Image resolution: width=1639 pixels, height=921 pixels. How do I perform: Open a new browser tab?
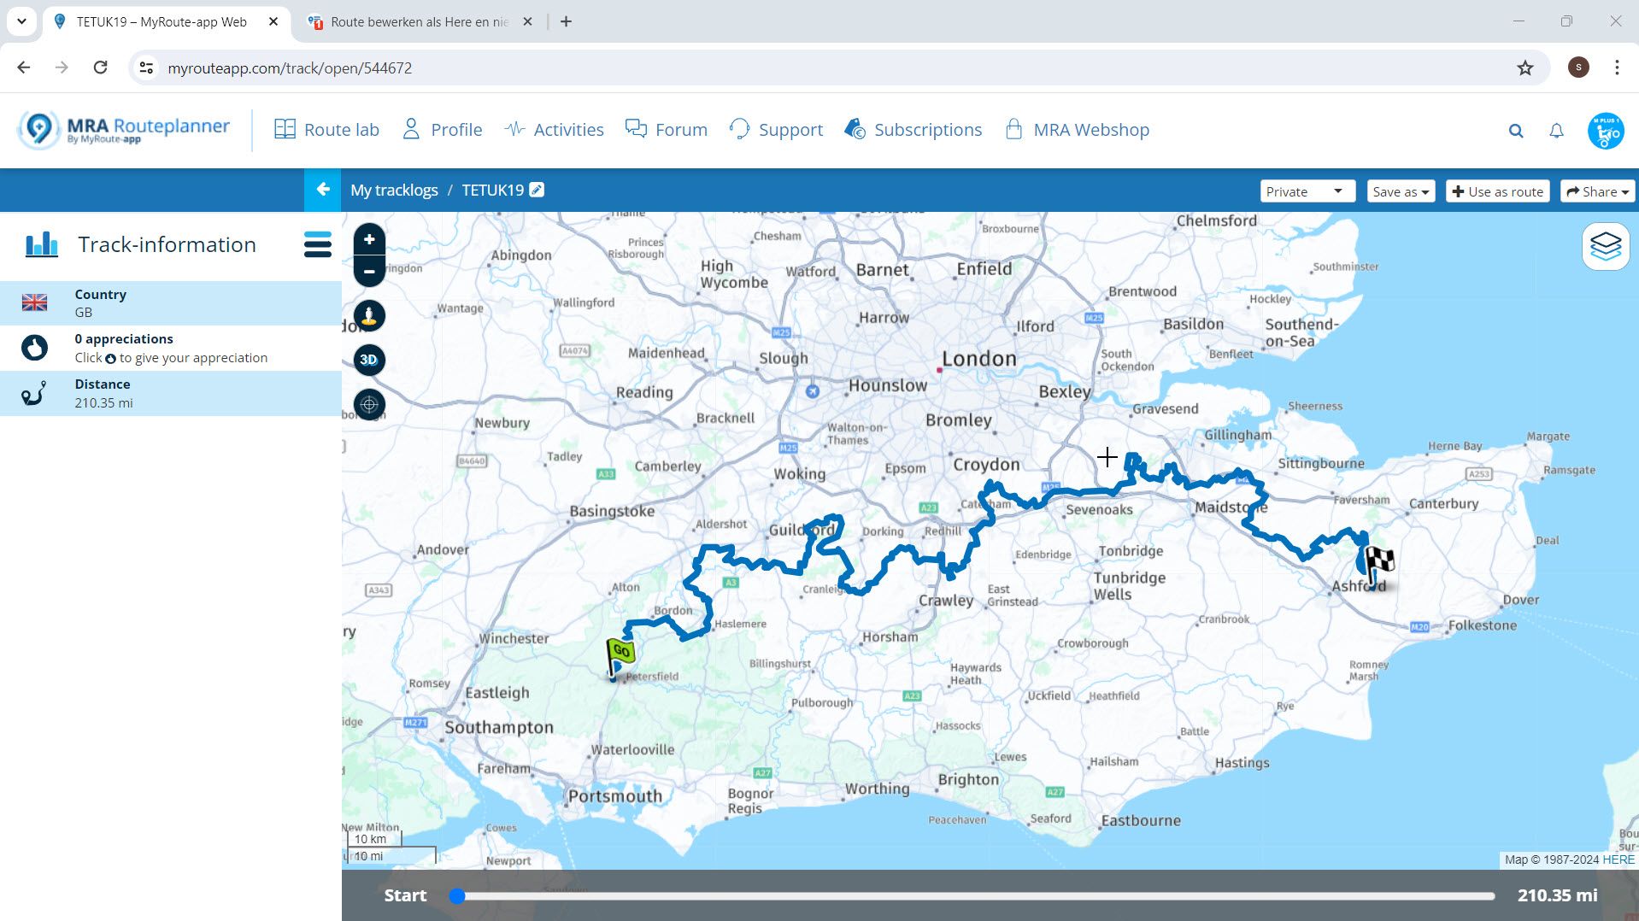point(566,21)
